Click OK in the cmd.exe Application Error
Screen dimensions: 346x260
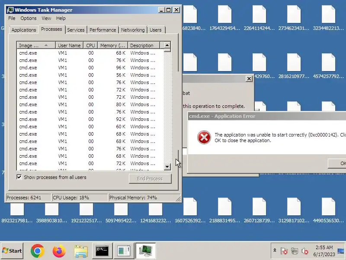click(x=337, y=163)
